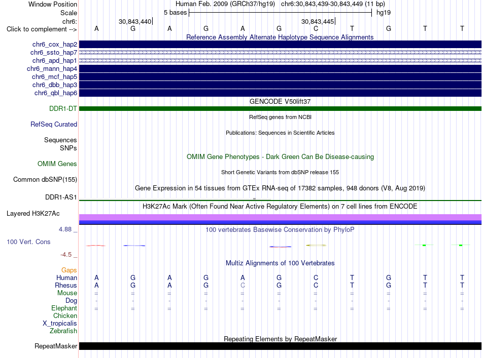Viewport: 482px width, 358px height.
Task: Click the Mouse species label
Action: 67,293
